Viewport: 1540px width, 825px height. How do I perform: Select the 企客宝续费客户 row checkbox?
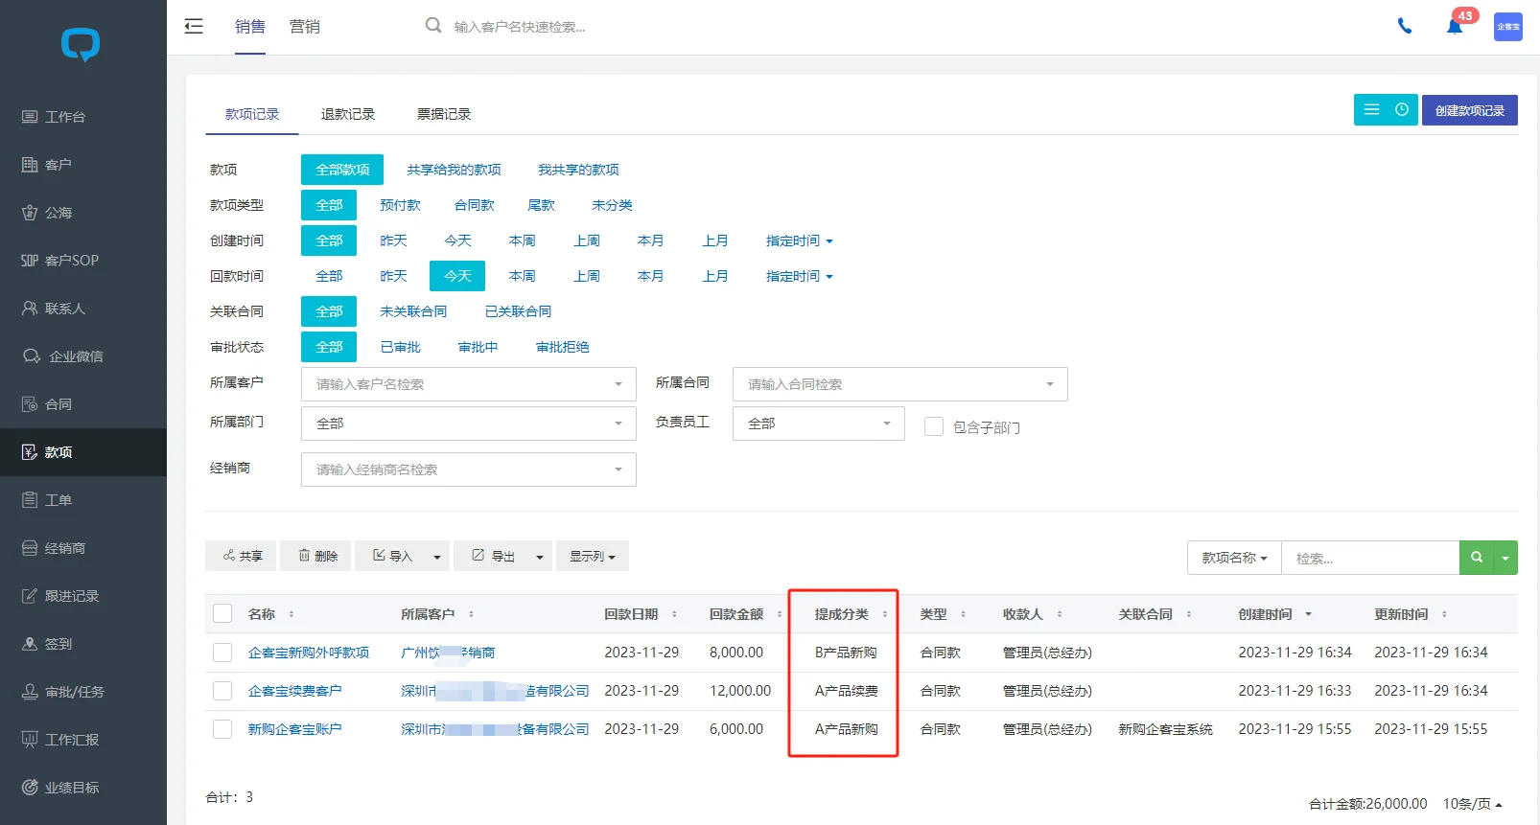(x=222, y=691)
